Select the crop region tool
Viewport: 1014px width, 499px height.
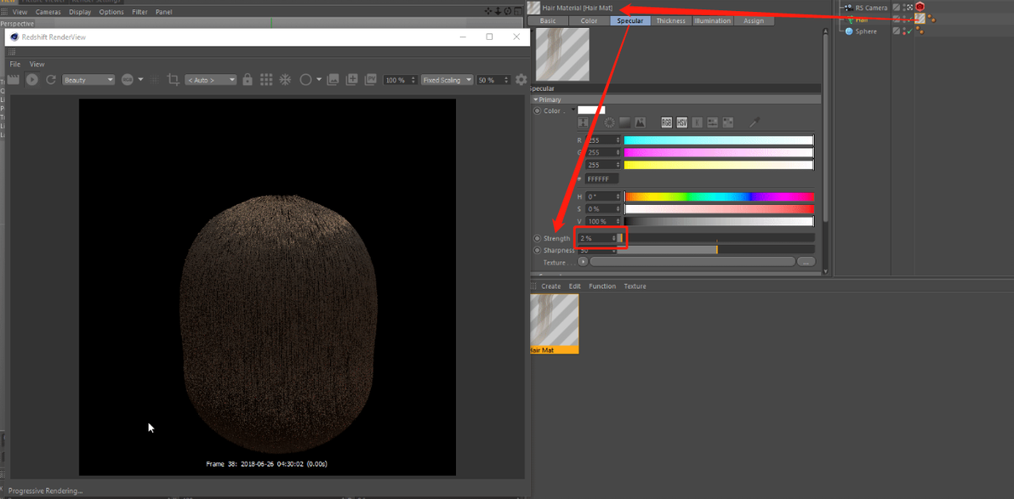point(174,80)
